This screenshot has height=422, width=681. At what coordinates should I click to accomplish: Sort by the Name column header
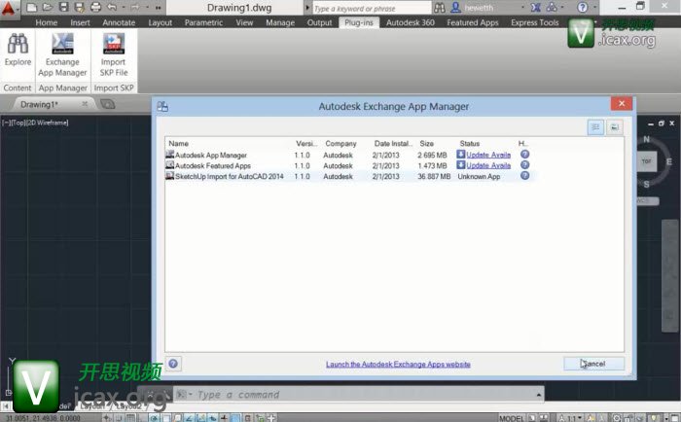pos(178,144)
